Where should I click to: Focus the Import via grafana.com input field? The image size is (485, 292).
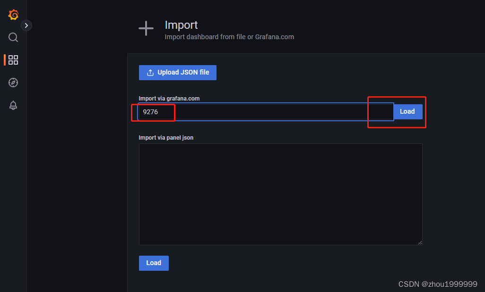[266, 112]
